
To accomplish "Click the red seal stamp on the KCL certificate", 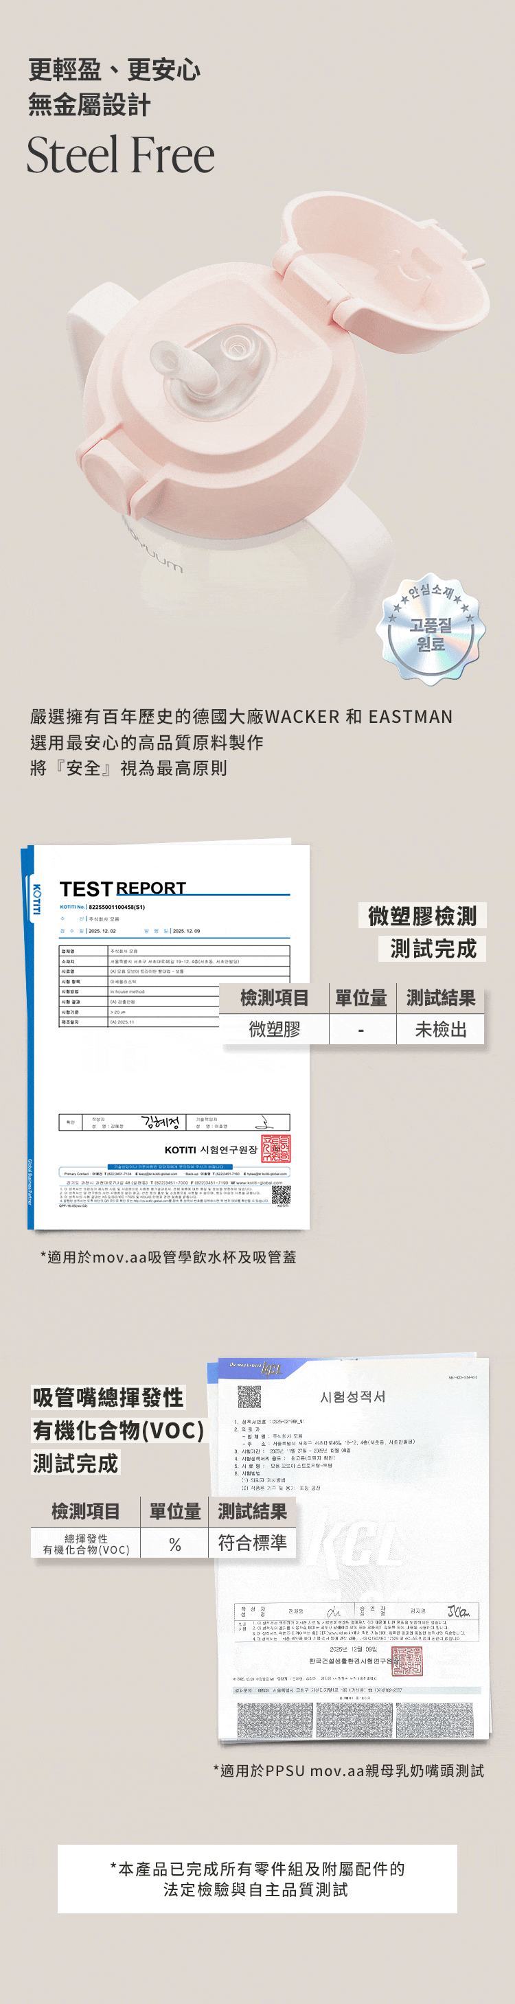I will coord(407,1661).
